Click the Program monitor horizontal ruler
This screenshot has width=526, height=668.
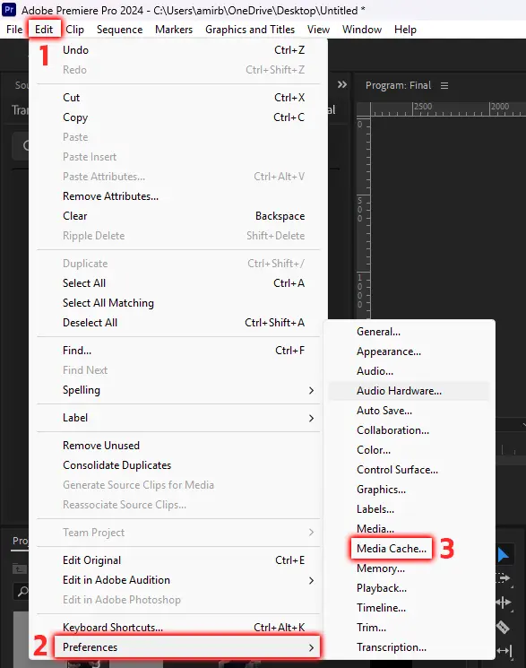point(448,109)
